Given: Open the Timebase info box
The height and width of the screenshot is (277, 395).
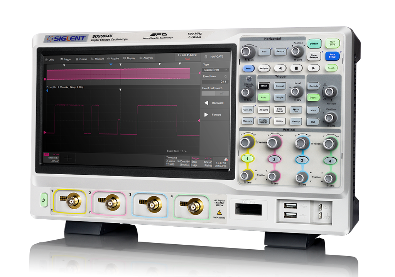Looking at the screenshot, I should (177, 161).
